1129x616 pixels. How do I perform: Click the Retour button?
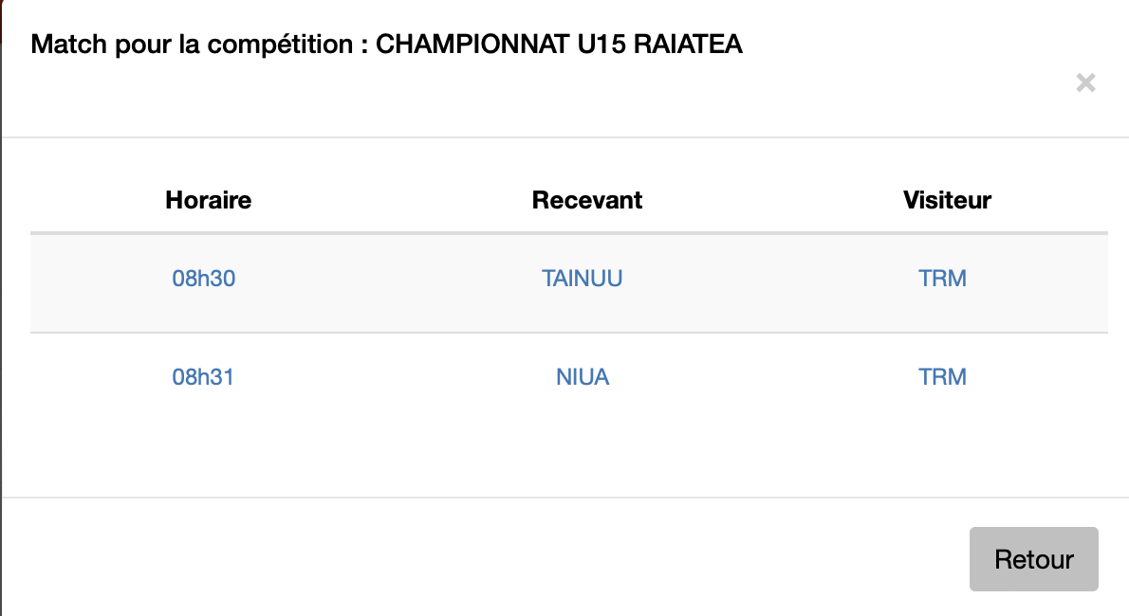[1034, 559]
